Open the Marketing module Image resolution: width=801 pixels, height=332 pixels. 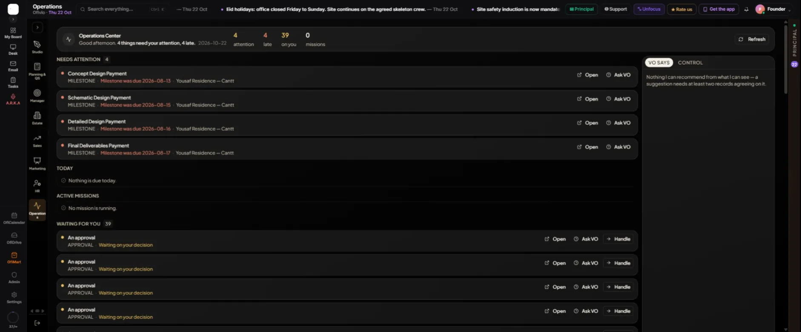(x=37, y=163)
